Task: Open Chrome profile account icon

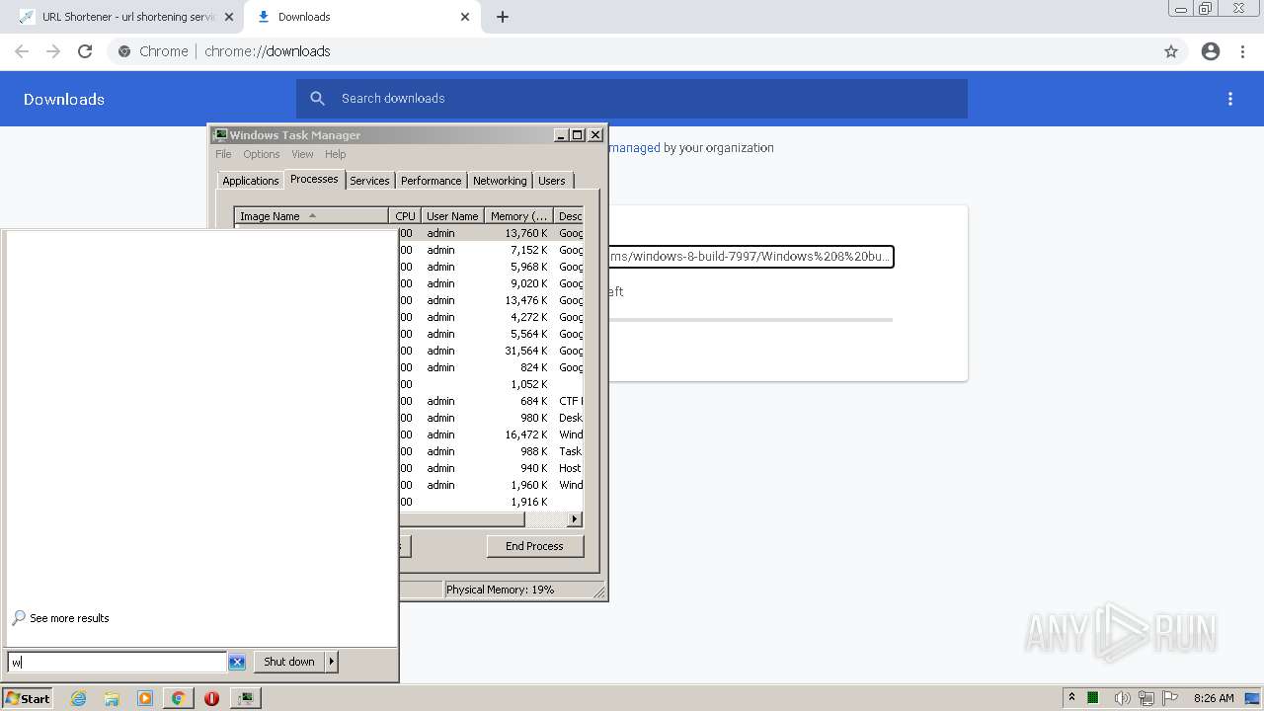Action: coord(1211,51)
